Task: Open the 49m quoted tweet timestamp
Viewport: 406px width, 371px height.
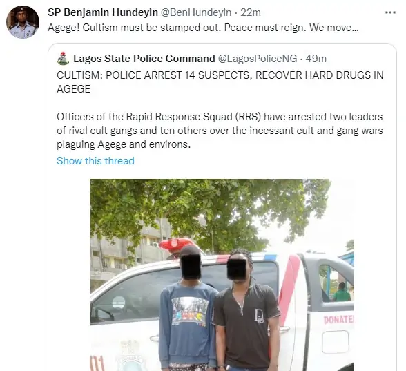Action: [316, 59]
